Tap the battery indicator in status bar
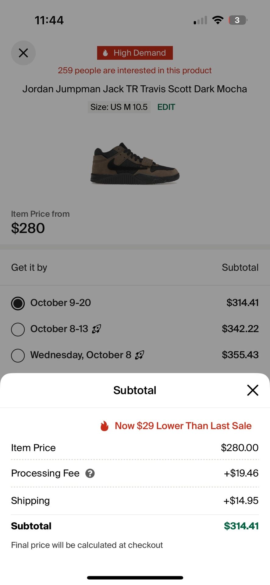The width and height of the screenshot is (270, 585). [238, 20]
